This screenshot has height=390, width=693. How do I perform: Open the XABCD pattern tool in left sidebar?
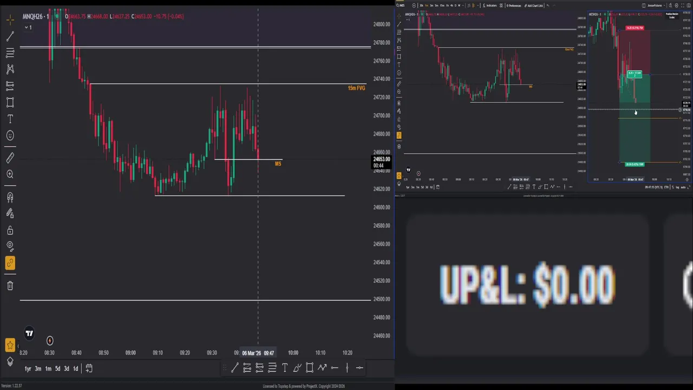pyautogui.click(x=10, y=69)
